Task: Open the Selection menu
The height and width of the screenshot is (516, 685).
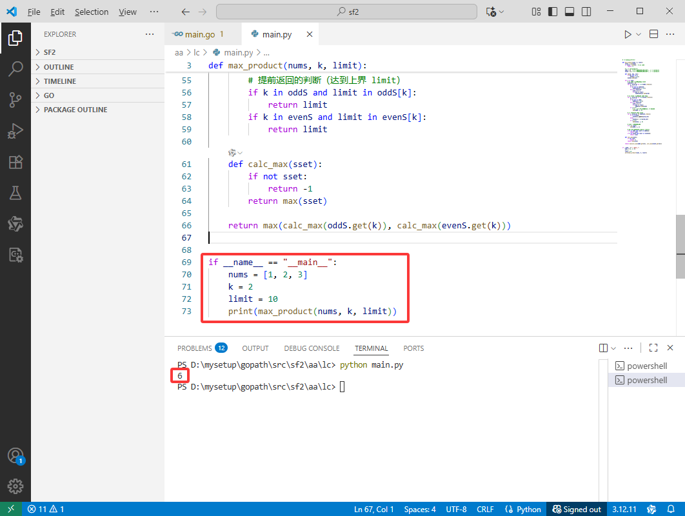Action: [x=92, y=12]
